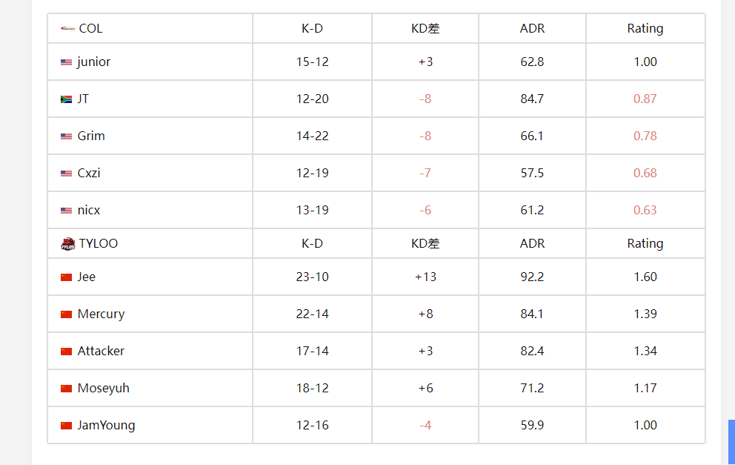Click the China flag beside Moseyuh
The width and height of the screenshot is (735, 465).
(66, 389)
